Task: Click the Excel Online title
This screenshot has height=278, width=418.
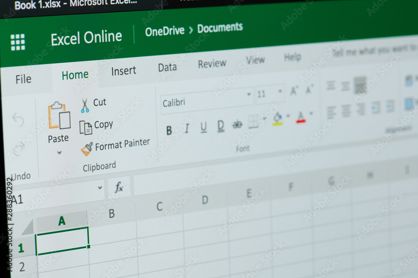Action: tap(87, 38)
